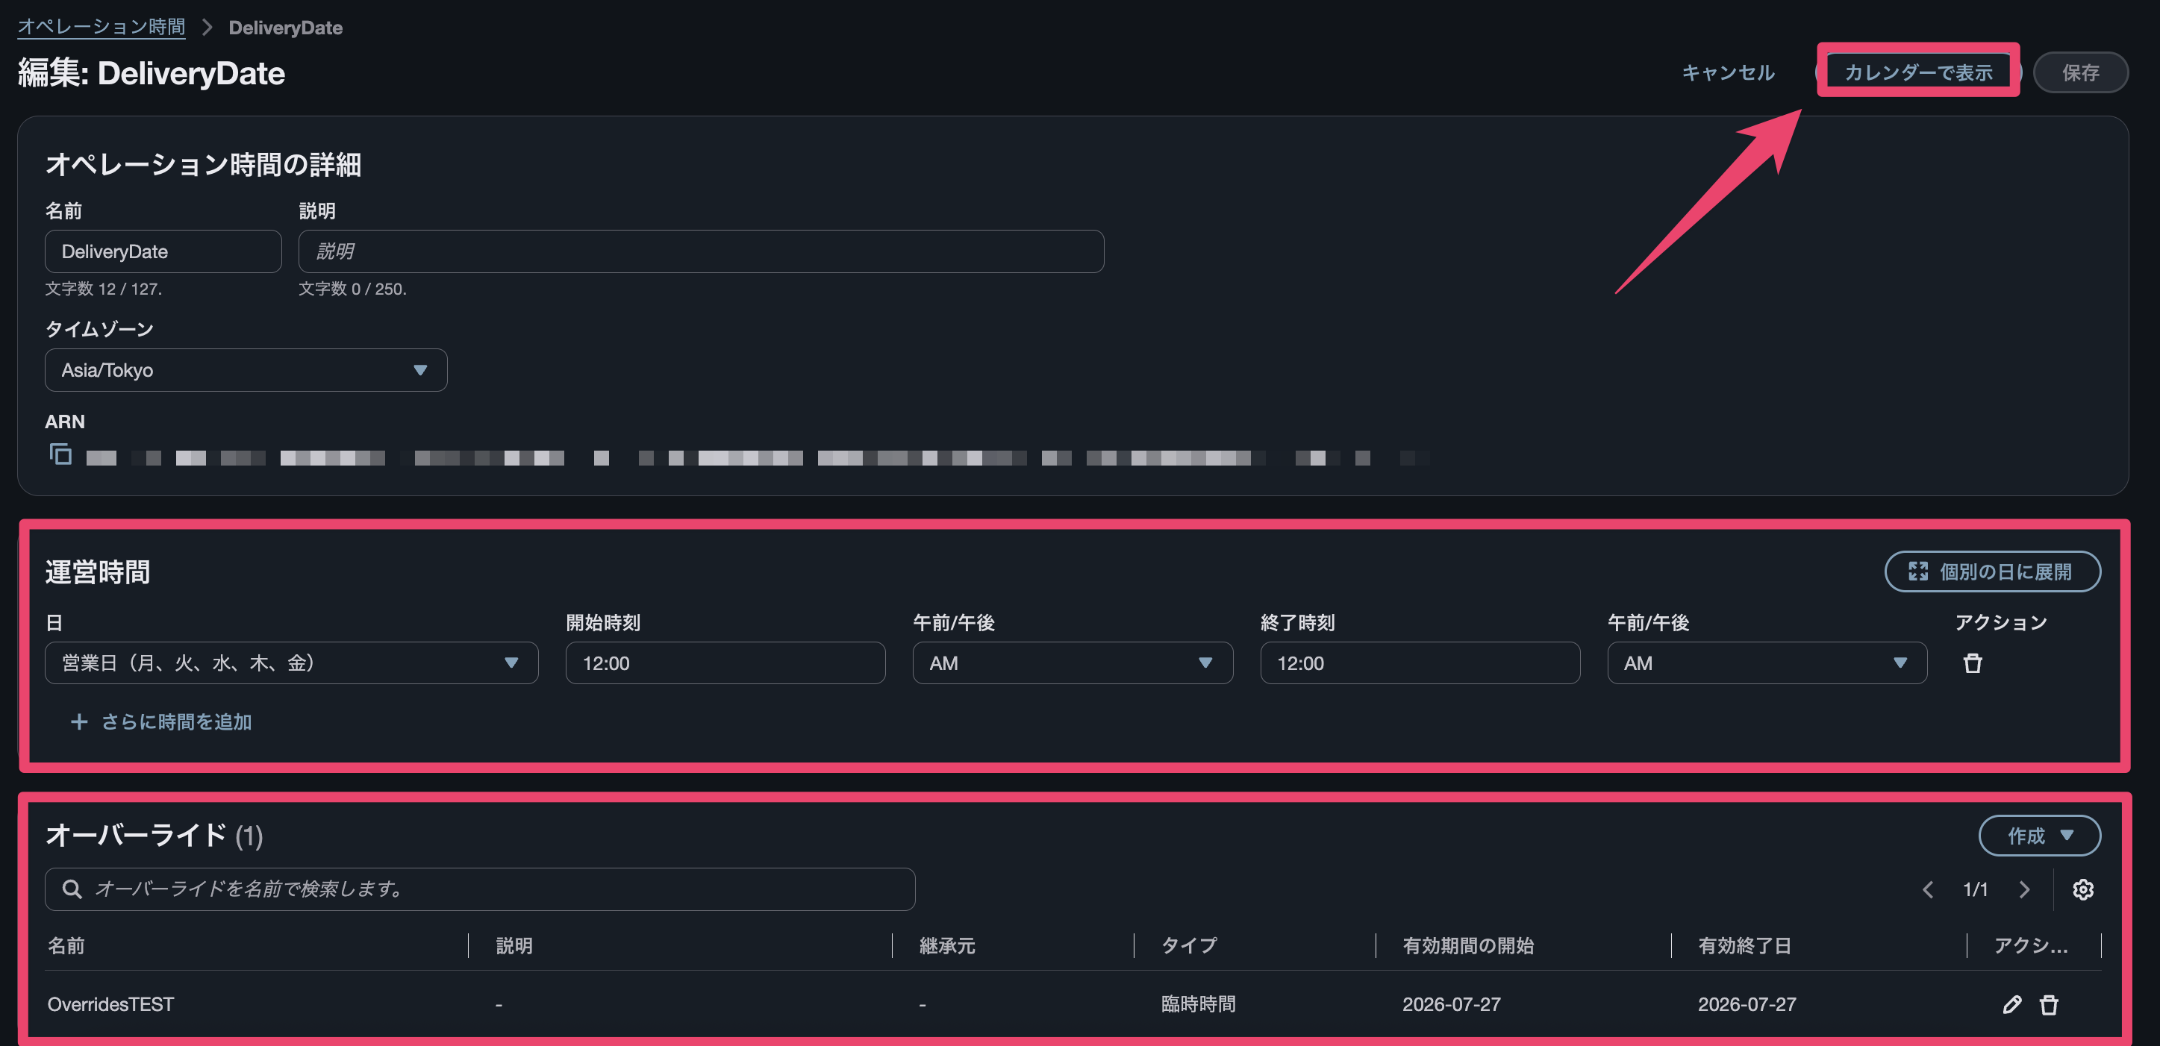Click the 開始時刻 input field
The height and width of the screenshot is (1046, 2160).
coord(725,663)
